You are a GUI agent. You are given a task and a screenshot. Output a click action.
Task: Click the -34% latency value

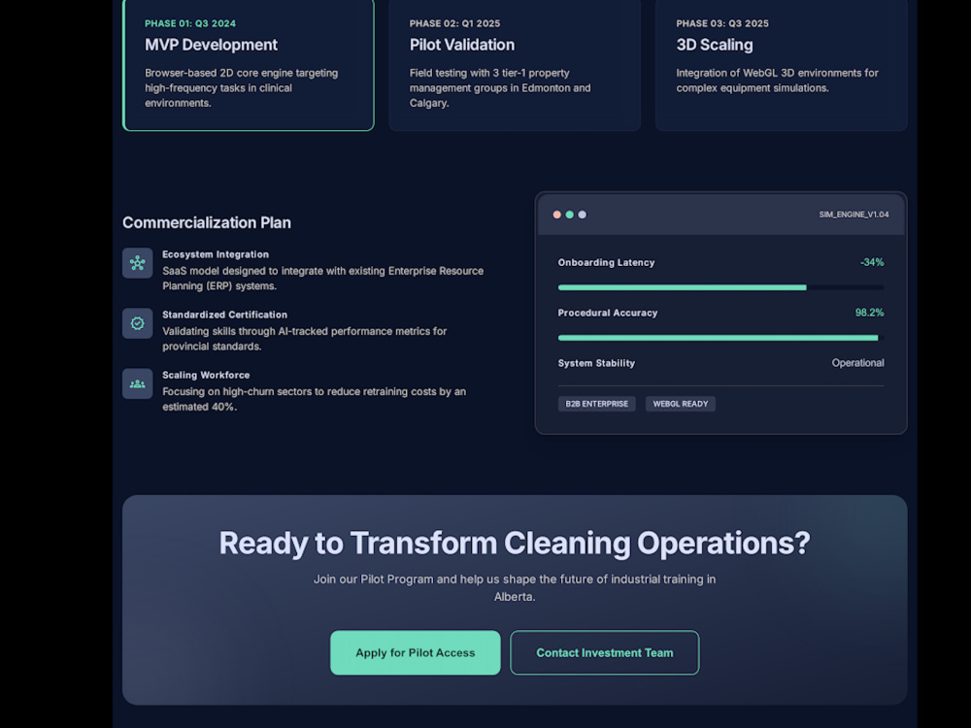(872, 262)
